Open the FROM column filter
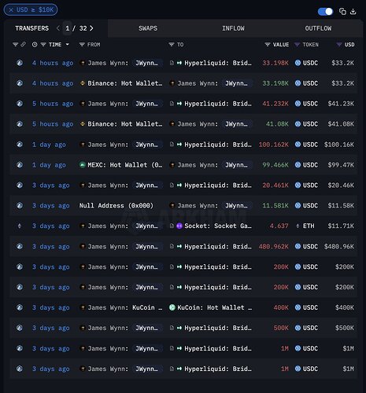Screen dimensions: 366x393 coord(82,45)
